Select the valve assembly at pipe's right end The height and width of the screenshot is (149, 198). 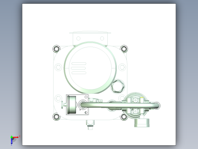pos(136,105)
